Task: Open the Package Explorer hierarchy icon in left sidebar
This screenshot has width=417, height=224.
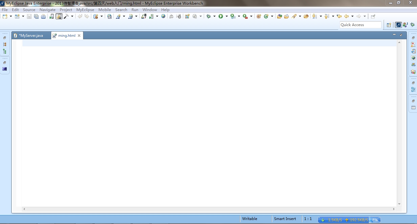Action: (5, 44)
